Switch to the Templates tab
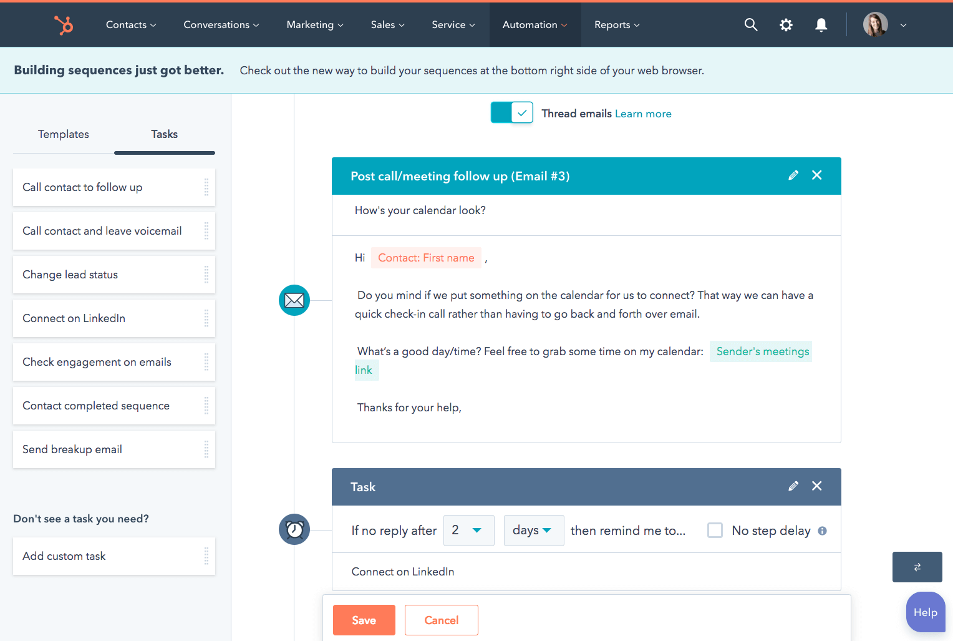The width and height of the screenshot is (953, 641). [x=64, y=134]
